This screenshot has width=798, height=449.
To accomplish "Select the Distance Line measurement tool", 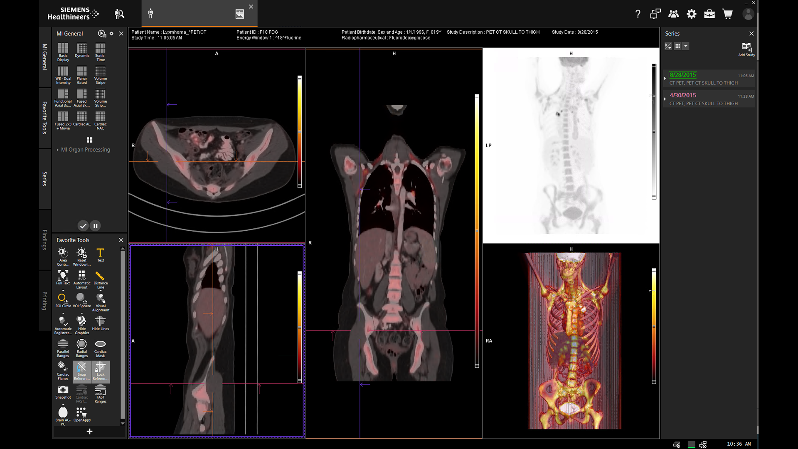I will pos(100,277).
